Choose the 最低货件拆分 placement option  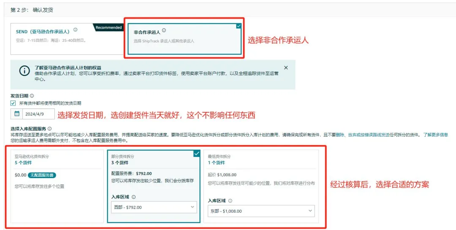click(262, 186)
